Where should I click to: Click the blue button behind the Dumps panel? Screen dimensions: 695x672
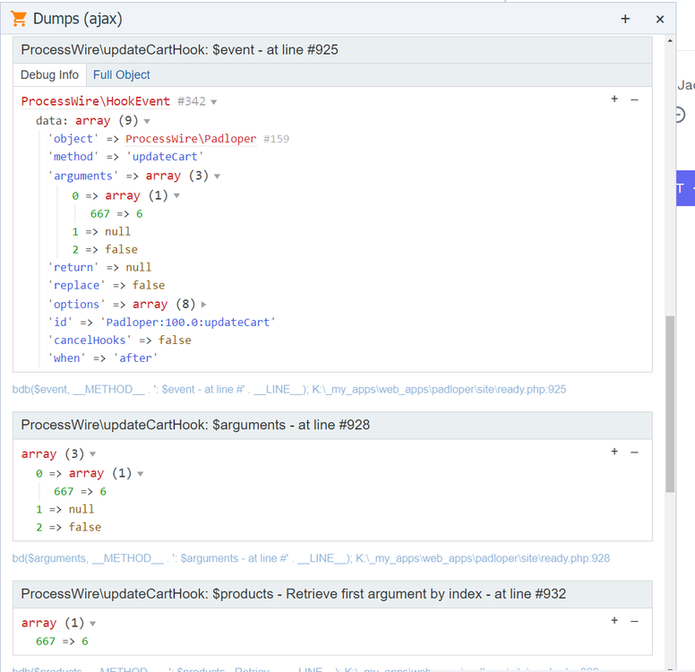[x=685, y=188]
